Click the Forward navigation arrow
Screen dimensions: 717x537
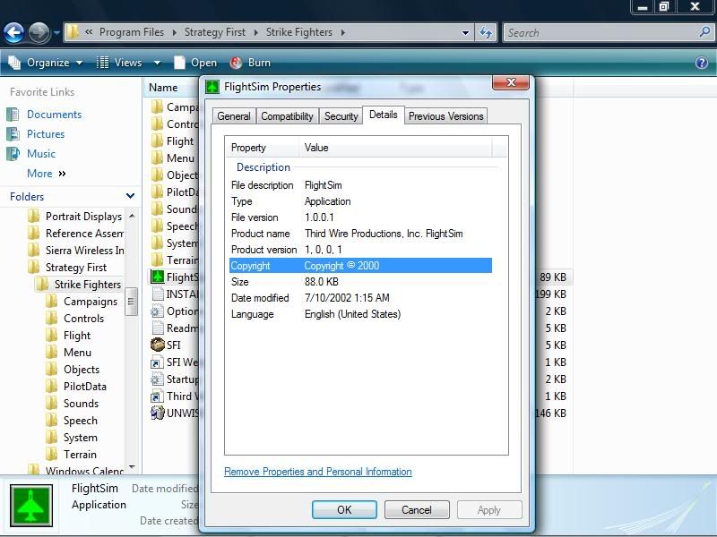coord(39,33)
